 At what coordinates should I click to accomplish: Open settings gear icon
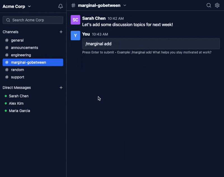217,5
